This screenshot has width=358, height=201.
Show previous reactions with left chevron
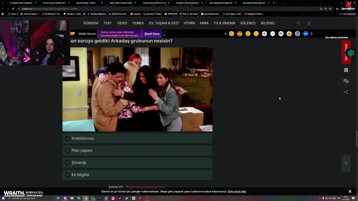pyautogui.click(x=225, y=34)
